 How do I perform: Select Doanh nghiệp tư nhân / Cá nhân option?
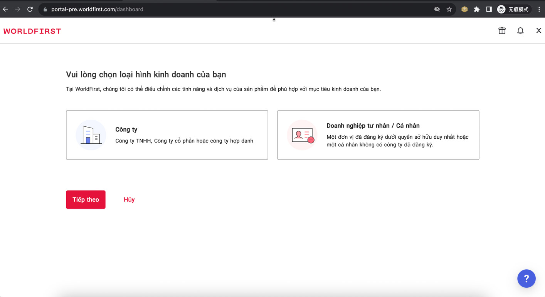point(378,135)
